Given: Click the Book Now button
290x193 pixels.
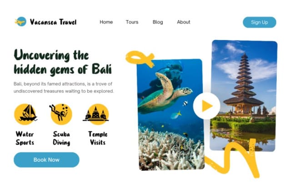Looking at the screenshot, I should coord(46,160).
